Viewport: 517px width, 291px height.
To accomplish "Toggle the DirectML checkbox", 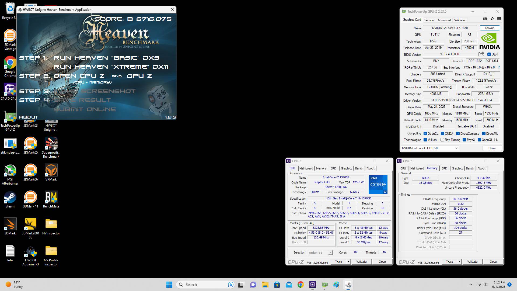I will [x=484, y=134].
